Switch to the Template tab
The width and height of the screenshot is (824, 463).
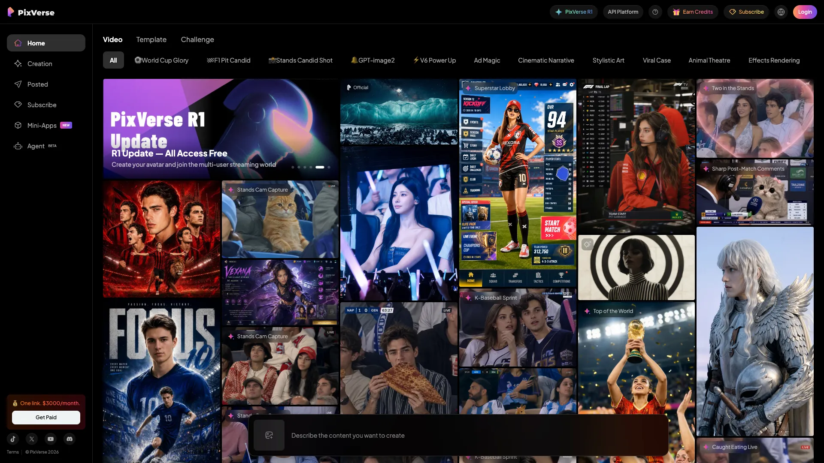click(151, 39)
